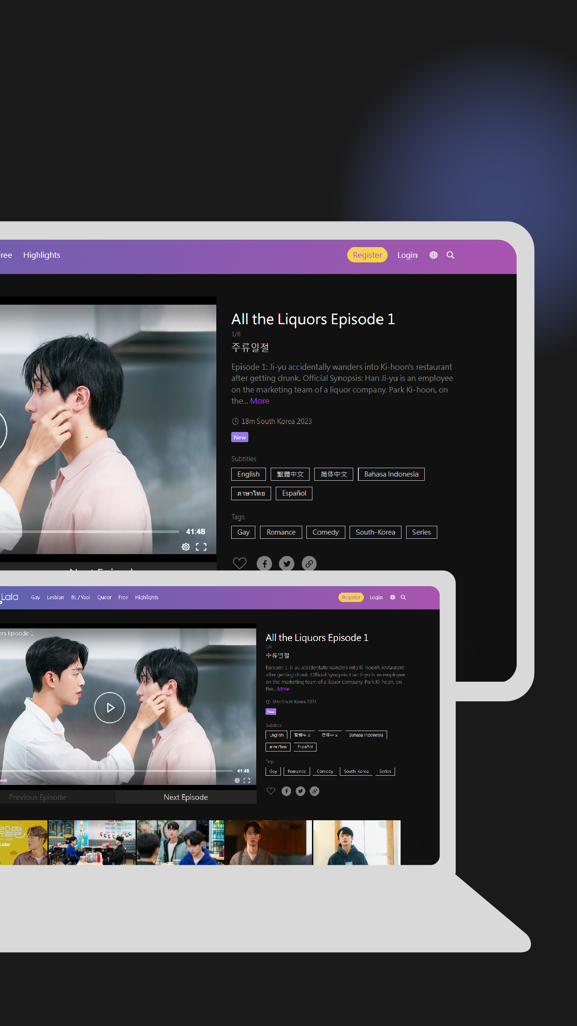Open player settings gear on the tablet
Screen dimensions: 577x1026
tap(186, 547)
